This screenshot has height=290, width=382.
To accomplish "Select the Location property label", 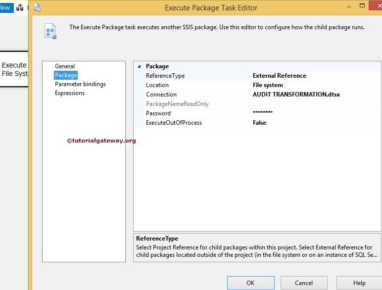I will [x=157, y=85].
